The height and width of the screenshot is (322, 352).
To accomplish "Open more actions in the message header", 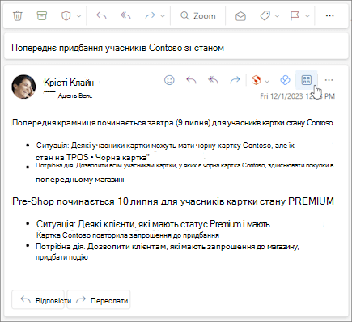I will tap(329, 80).
